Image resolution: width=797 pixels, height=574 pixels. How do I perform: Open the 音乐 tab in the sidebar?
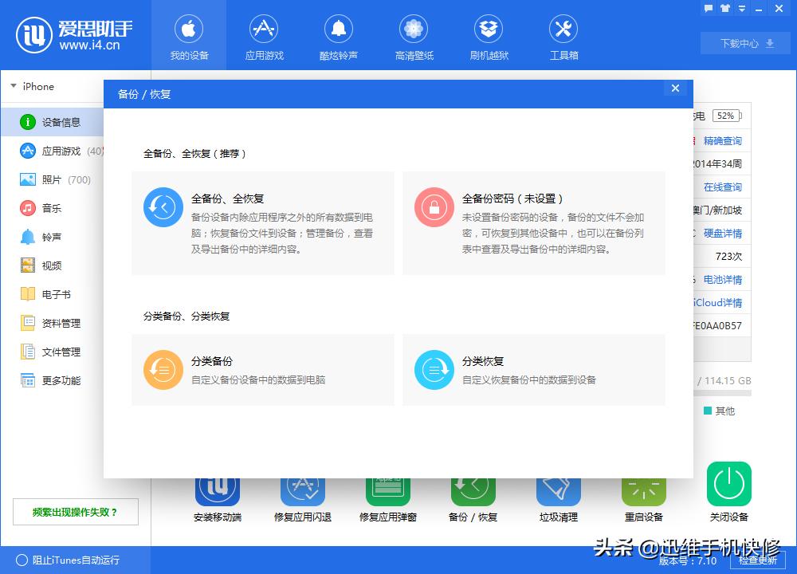pos(46,208)
